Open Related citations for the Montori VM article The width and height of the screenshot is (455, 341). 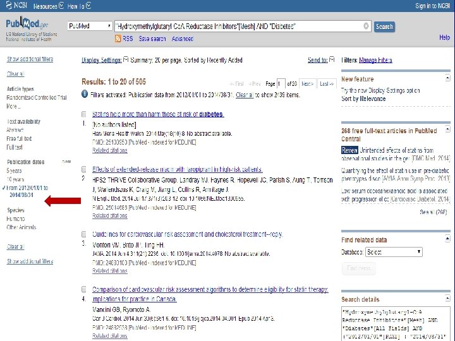(110, 271)
